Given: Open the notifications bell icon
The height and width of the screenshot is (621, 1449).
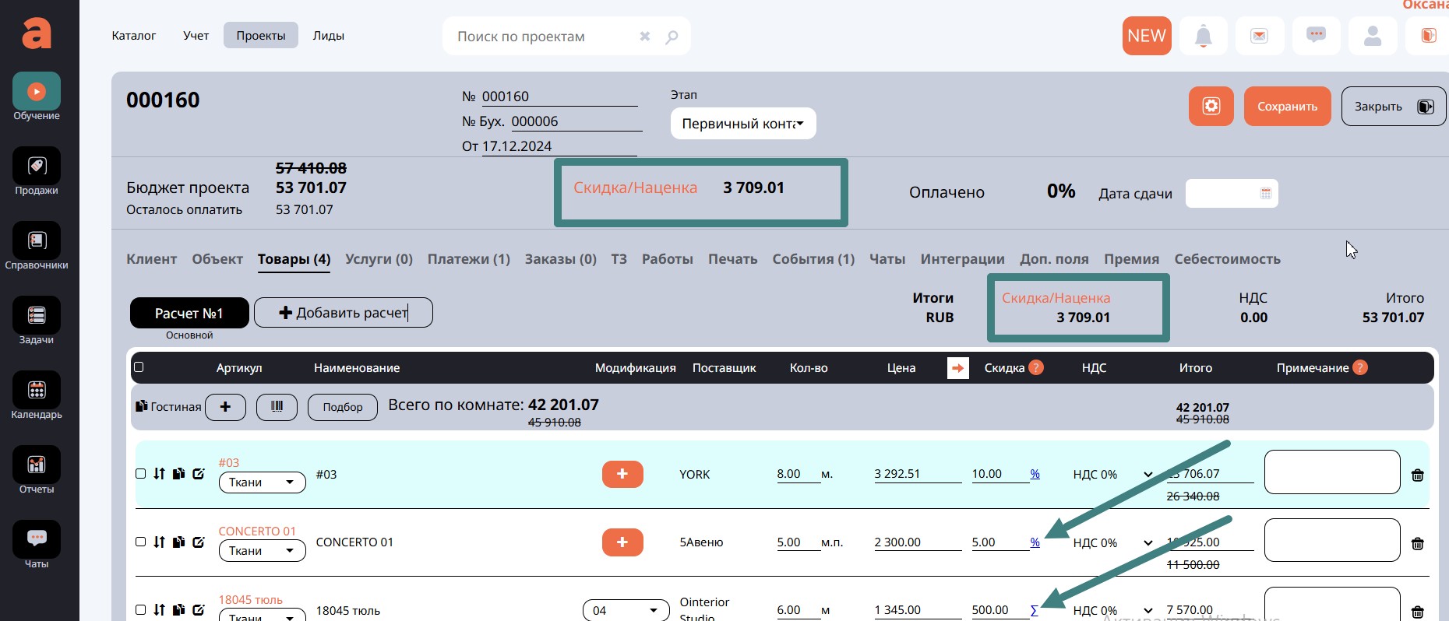Looking at the screenshot, I should [x=1203, y=36].
